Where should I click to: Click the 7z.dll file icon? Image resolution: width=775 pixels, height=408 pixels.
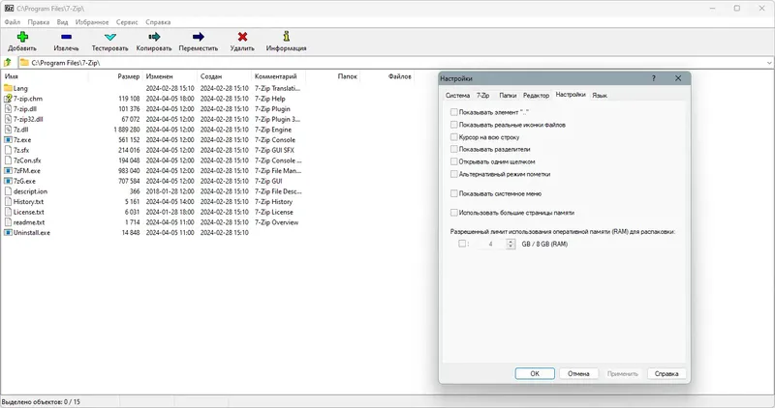(8, 130)
